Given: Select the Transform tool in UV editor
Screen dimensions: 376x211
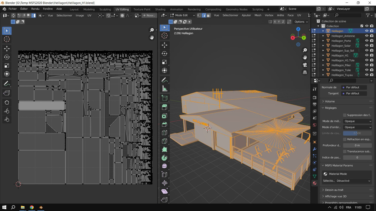Looking at the screenshot, I should pyautogui.click(x=7, y=74).
